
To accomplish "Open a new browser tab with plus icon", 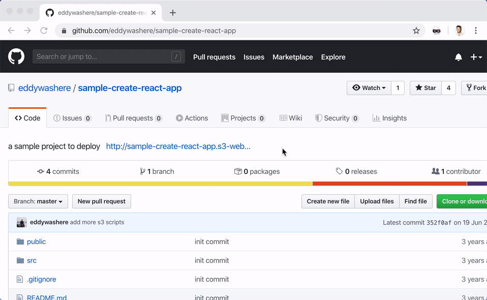I will [x=173, y=13].
